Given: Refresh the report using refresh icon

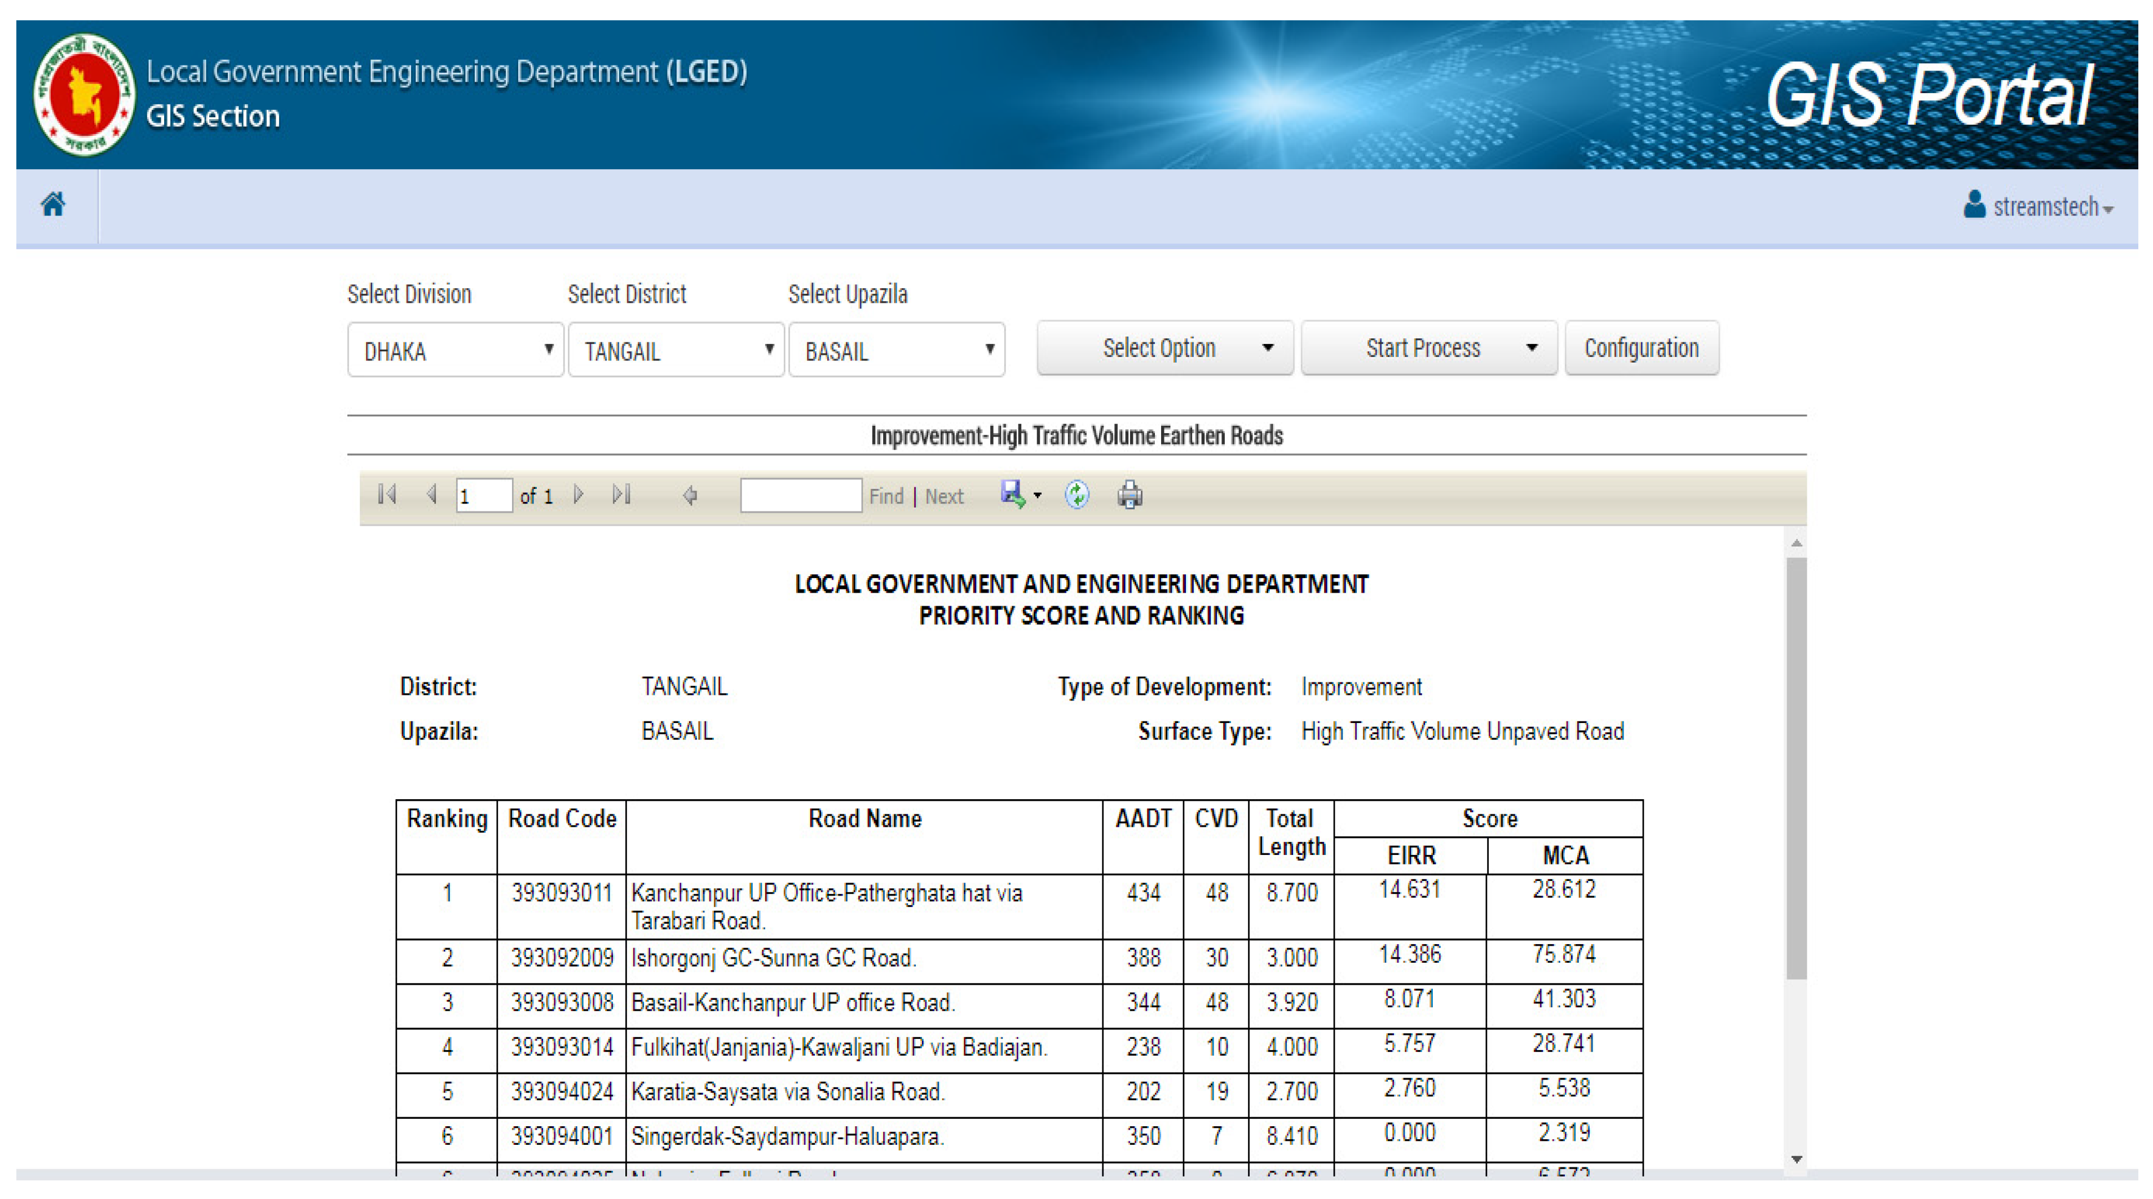Looking at the screenshot, I should 1076,495.
